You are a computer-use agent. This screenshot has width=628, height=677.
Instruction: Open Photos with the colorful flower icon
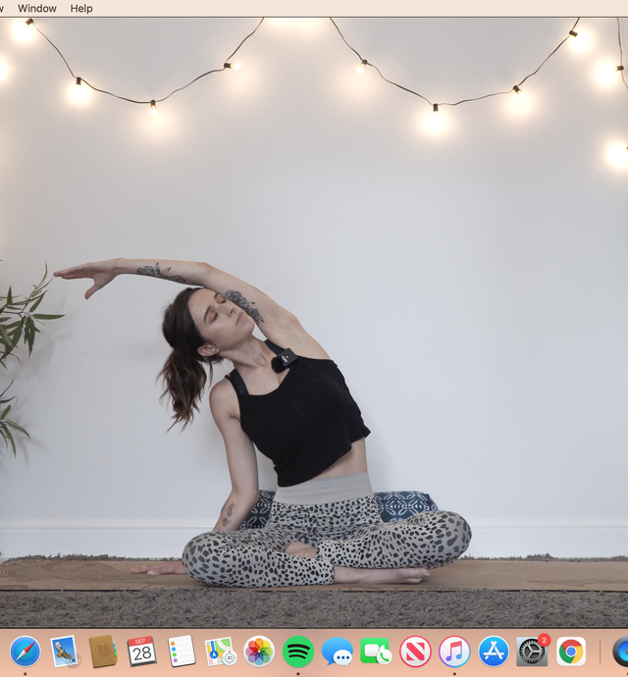click(x=259, y=651)
